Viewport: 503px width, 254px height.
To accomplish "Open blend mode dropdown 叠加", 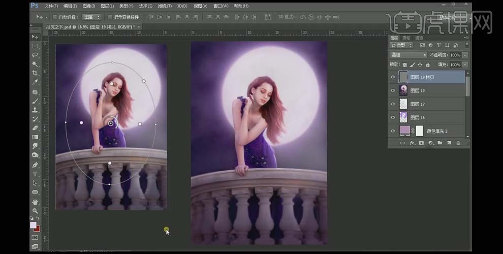I will click(408, 55).
